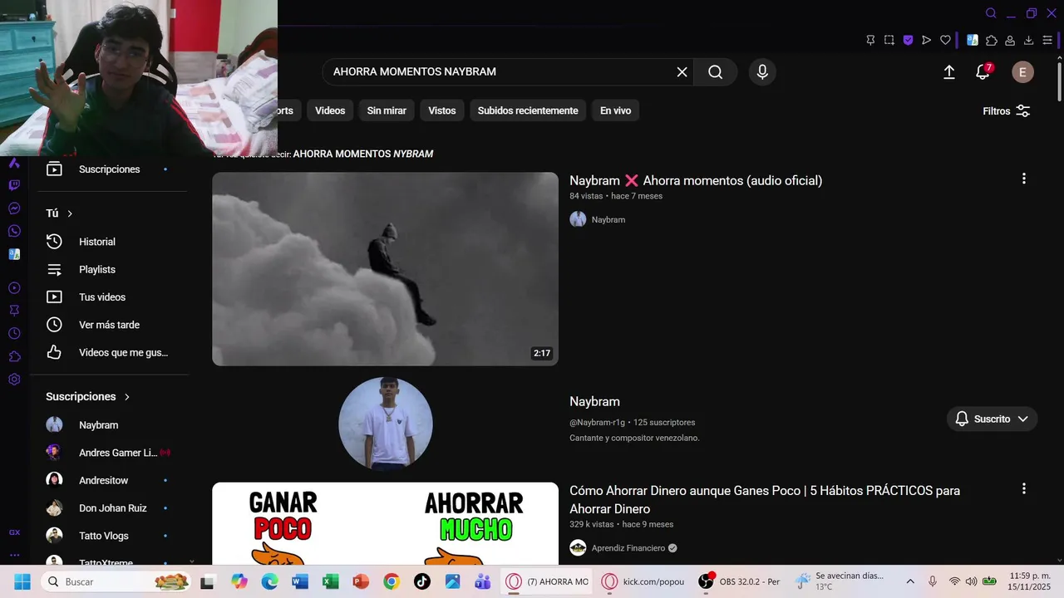
Task: Open the Suscrito notification dropdown
Action: coord(992,419)
